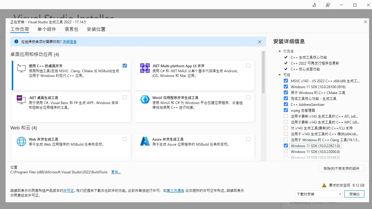Close the installation dialog with its X
372x209 pixels.
coord(366,22)
